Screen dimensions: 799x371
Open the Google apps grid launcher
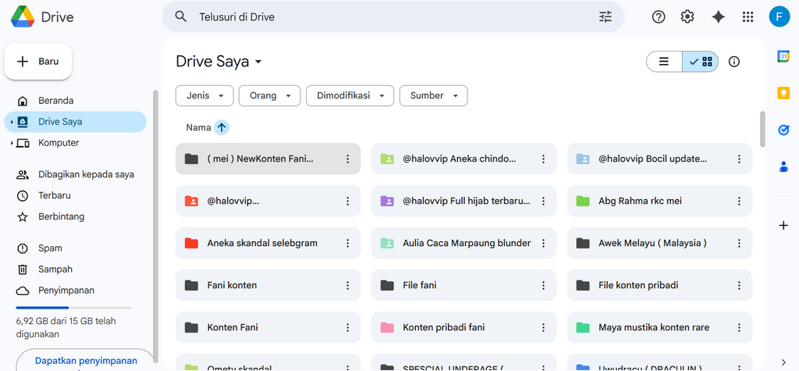pos(748,16)
